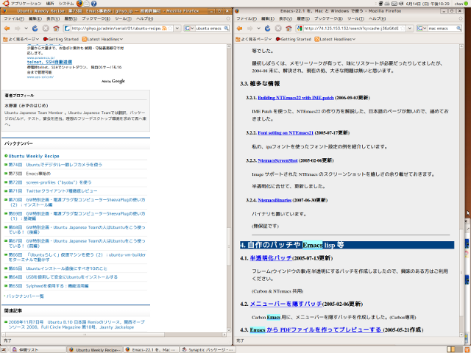Open left window URL history dropdown
This screenshot has width=471, height=353.
pos(177,28)
